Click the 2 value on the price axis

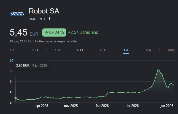(11, 102)
